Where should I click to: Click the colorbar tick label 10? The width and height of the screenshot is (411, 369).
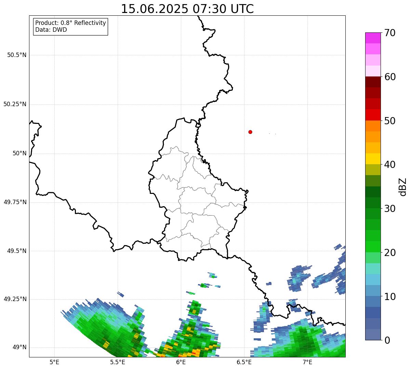click(x=390, y=296)
